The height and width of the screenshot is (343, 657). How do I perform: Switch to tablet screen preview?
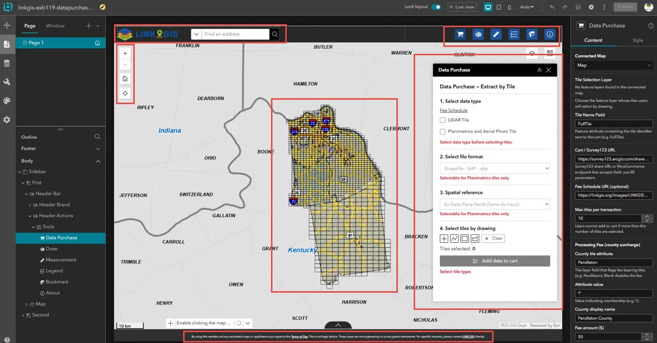pos(499,7)
